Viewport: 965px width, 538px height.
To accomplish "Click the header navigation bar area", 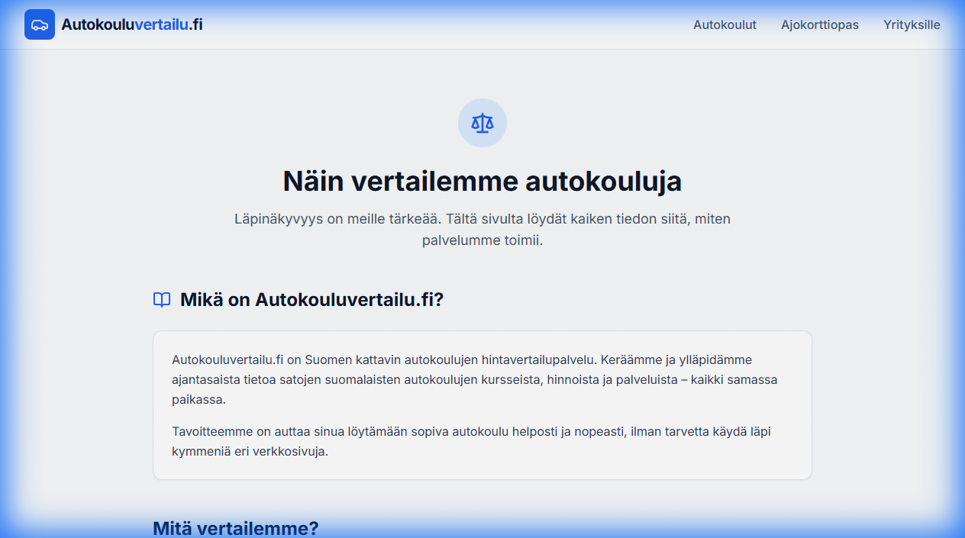I will coord(482,24).
